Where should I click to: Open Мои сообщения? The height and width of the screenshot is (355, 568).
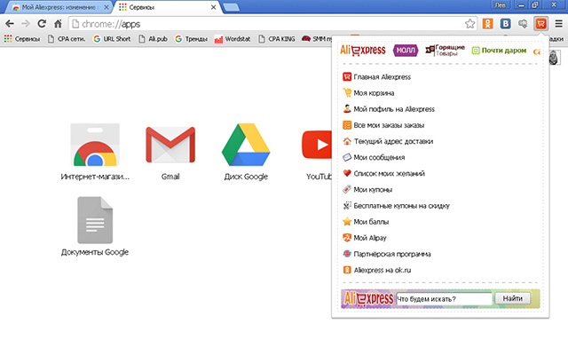click(374, 157)
